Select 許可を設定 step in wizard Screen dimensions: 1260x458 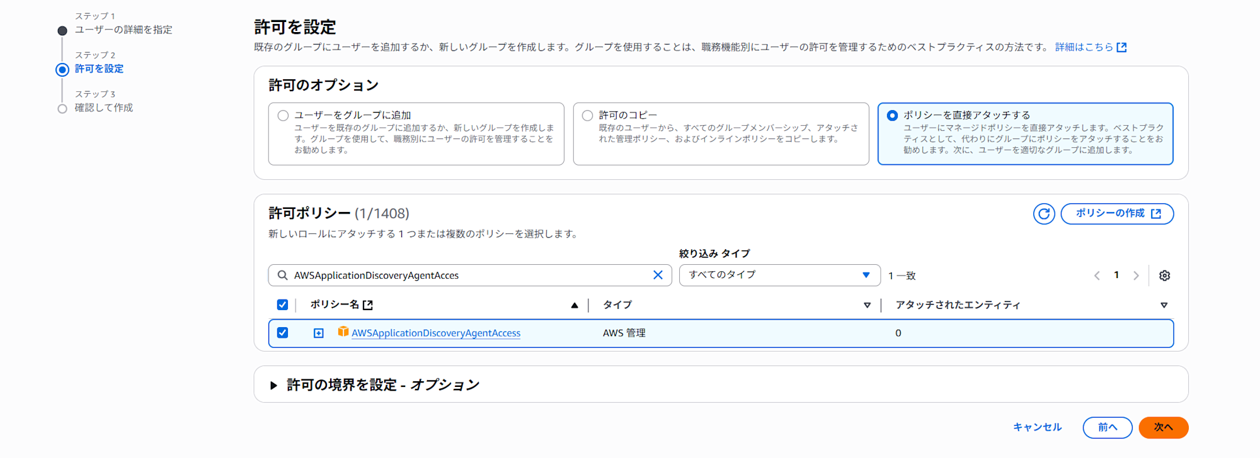[x=99, y=69]
